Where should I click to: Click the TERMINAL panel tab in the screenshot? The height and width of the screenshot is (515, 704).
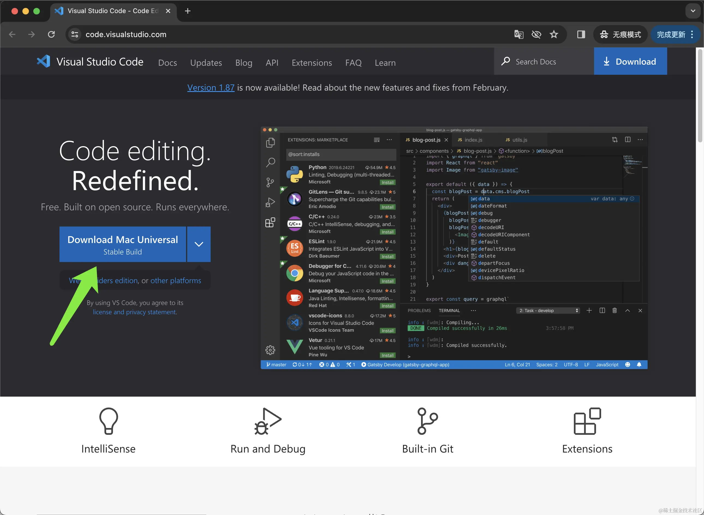[x=449, y=310]
